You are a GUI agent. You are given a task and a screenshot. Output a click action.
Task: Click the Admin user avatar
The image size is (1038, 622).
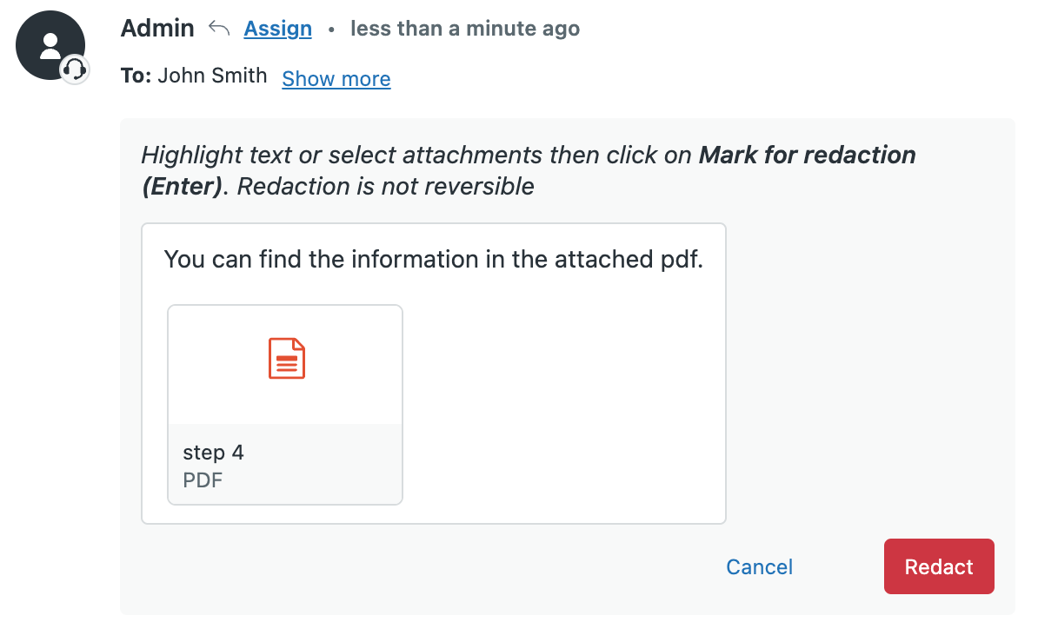pyautogui.click(x=50, y=45)
